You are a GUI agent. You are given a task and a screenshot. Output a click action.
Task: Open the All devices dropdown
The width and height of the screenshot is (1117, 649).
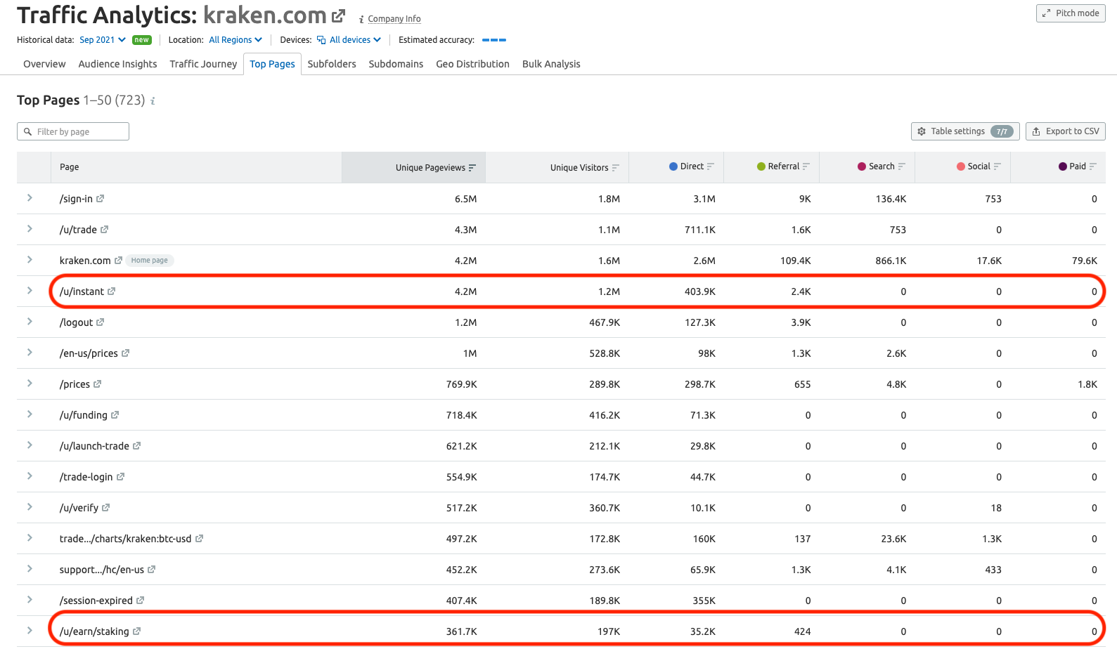pos(349,40)
